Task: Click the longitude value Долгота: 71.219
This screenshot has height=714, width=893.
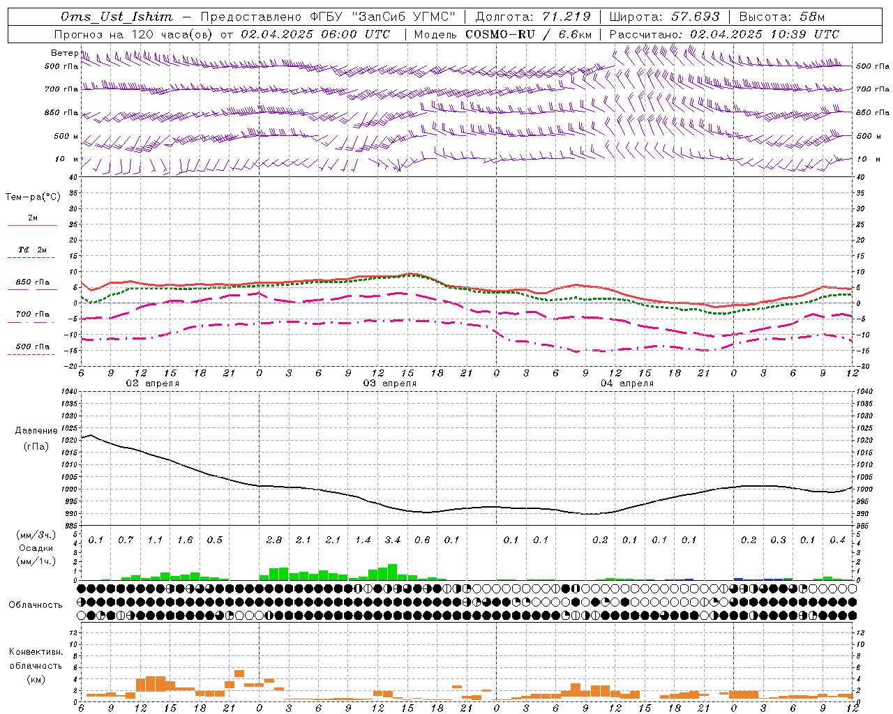Action: pyautogui.click(x=533, y=17)
